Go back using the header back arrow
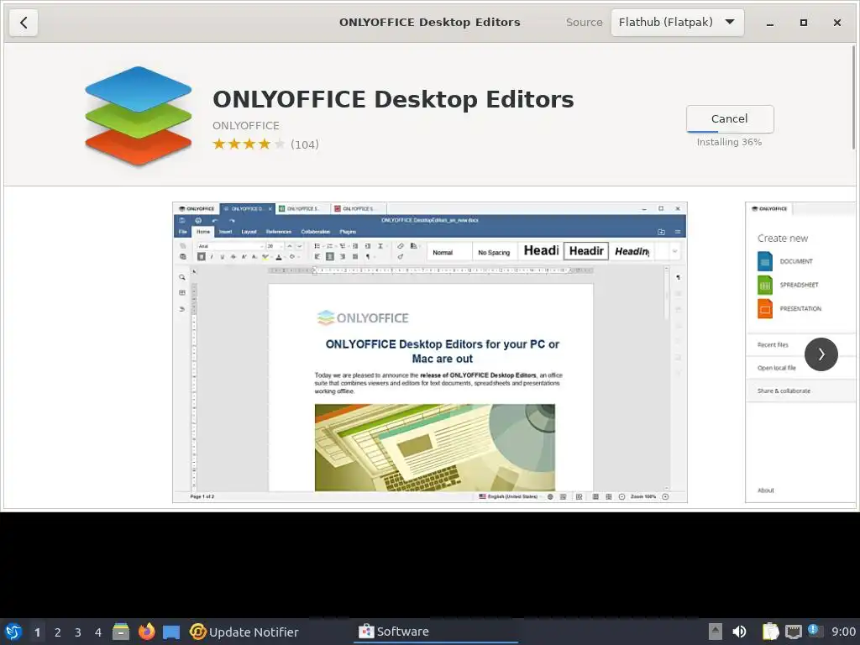 (x=24, y=23)
